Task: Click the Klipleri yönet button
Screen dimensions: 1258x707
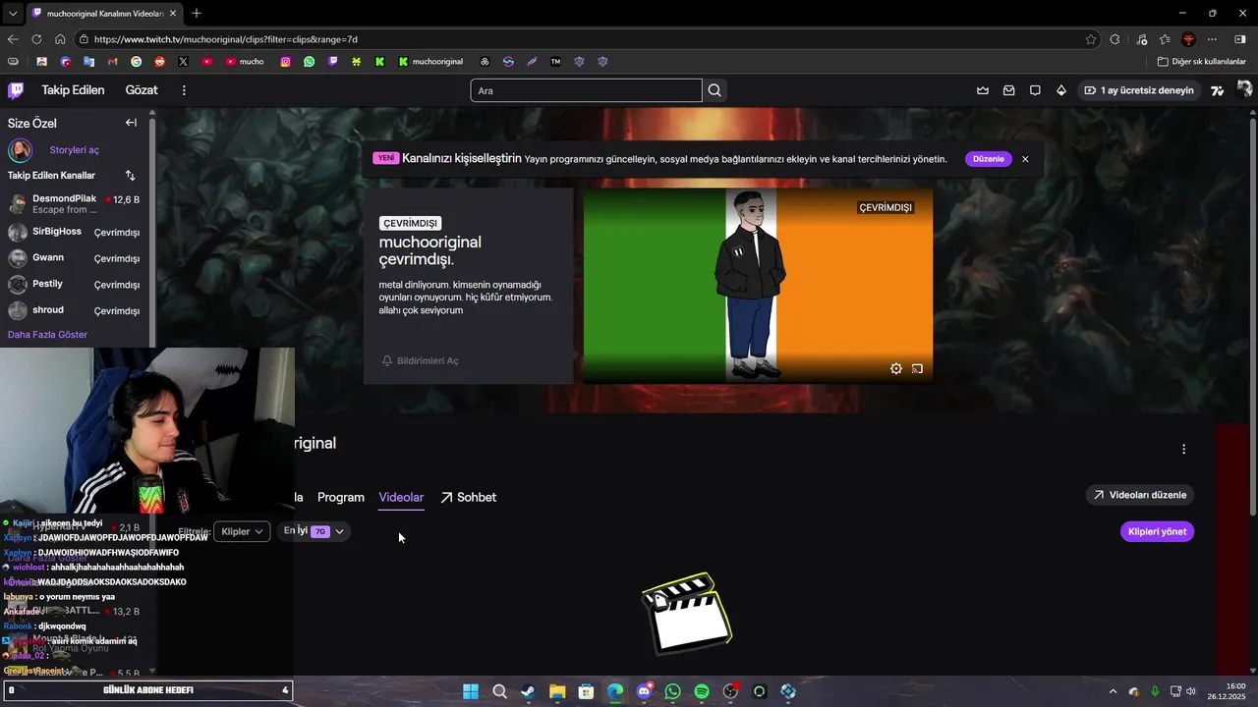Action: pyautogui.click(x=1157, y=531)
